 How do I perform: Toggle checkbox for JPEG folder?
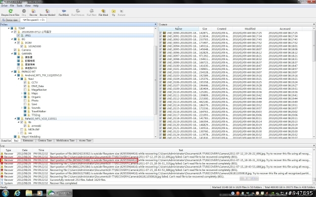[18, 35]
